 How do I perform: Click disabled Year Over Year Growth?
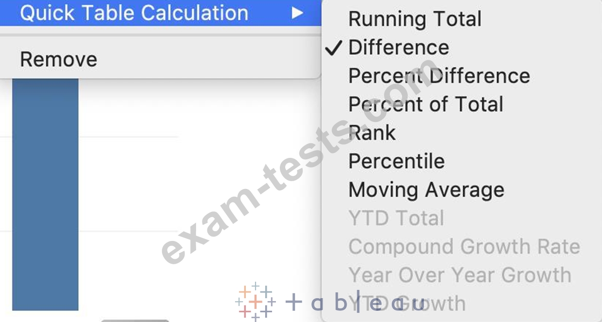point(459,275)
